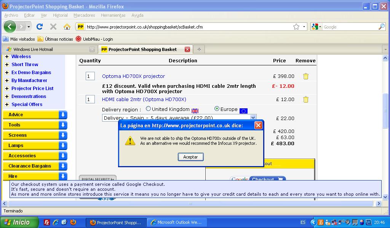This screenshot has width=390, height=228.
Task: Expand the By Manufacturer category
Action: pos(7,81)
